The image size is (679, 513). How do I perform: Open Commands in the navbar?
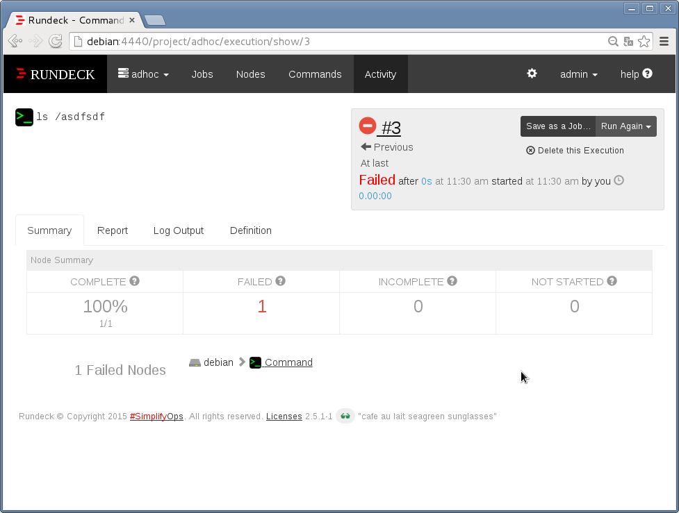point(315,74)
